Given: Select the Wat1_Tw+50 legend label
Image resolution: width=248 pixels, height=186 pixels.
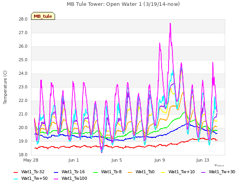Looking at the screenshot, I should [34, 178].
